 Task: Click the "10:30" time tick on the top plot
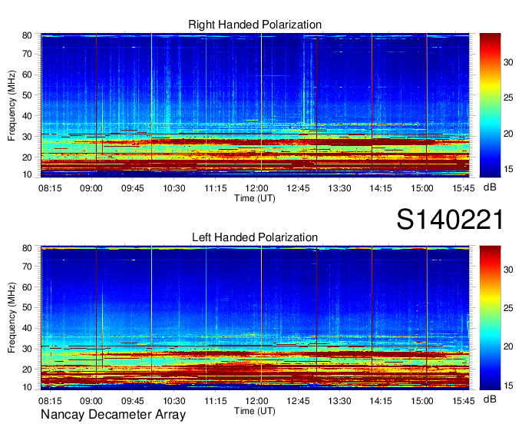(173, 188)
